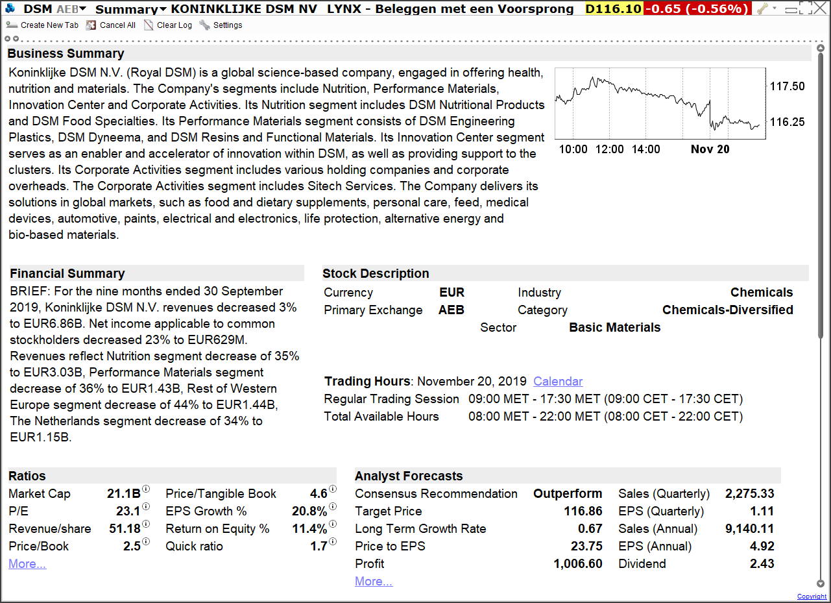Click the Market Cap info icon

pyautogui.click(x=146, y=489)
